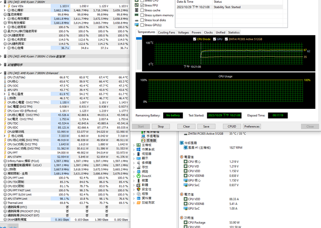
Task: Click the Save button
Action: point(206,126)
